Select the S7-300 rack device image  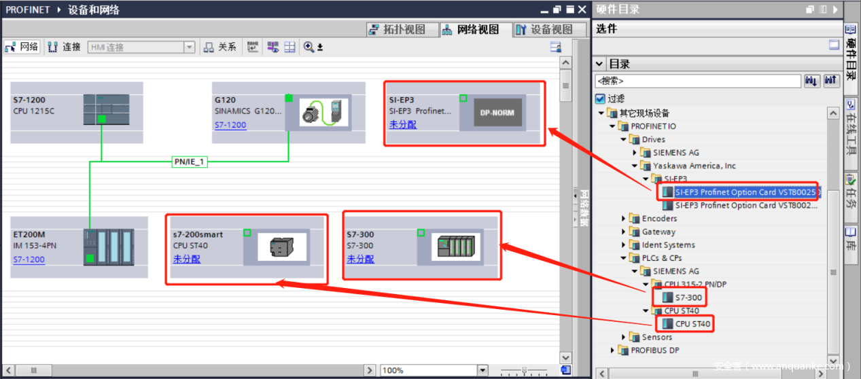[x=456, y=247]
